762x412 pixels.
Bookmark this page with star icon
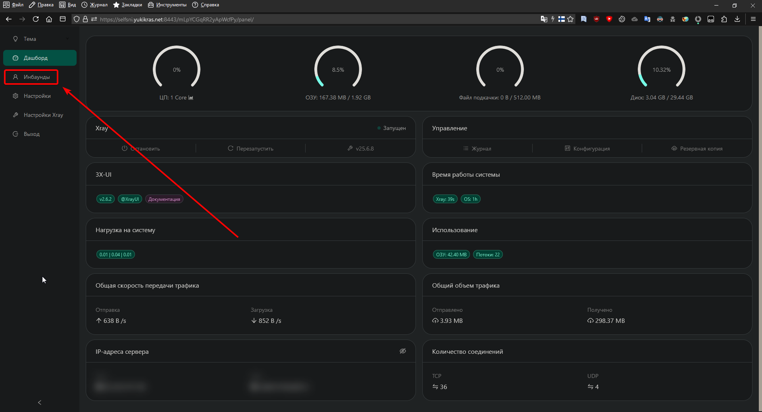click(570, 19)
